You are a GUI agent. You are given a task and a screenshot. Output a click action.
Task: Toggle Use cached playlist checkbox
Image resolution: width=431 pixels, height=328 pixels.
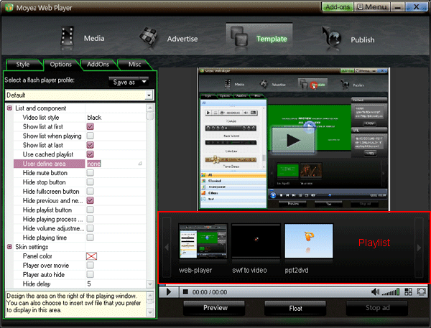point(91,154)
